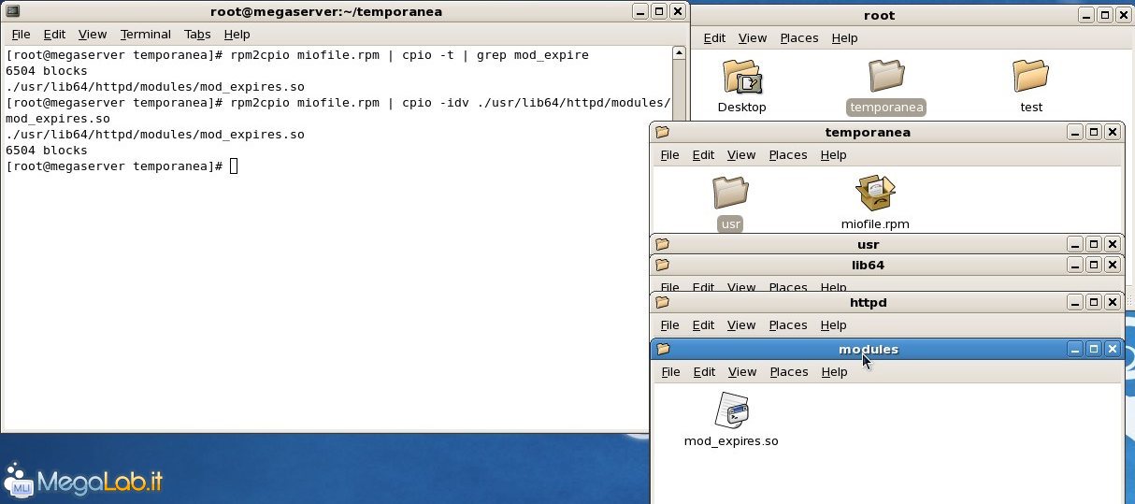Click the folder icon in lib64 title bar
The image size is (1135, 504).
(x=662, y=266)
